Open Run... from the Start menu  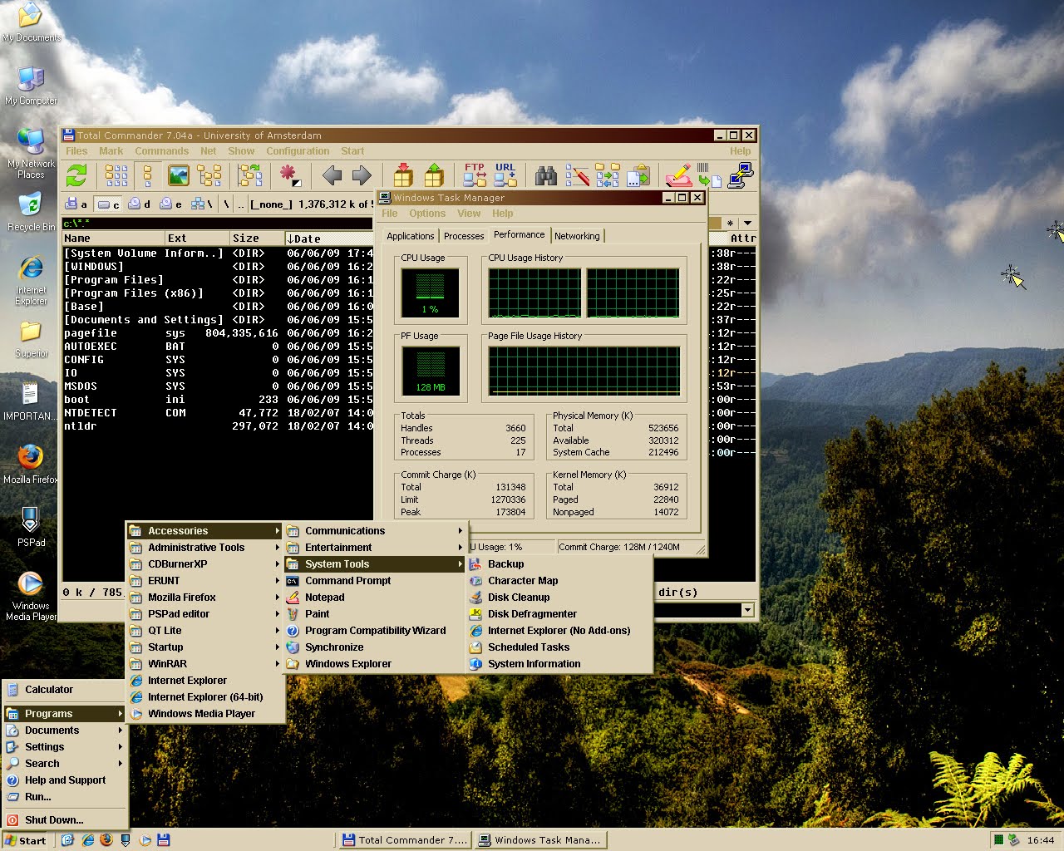coord(65,797)
